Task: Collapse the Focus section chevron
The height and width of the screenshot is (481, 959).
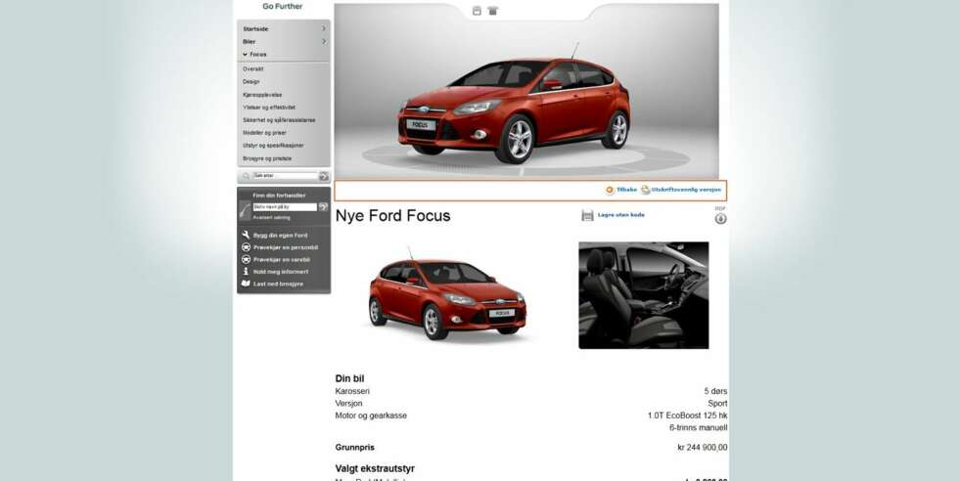Action: [246, 55]
